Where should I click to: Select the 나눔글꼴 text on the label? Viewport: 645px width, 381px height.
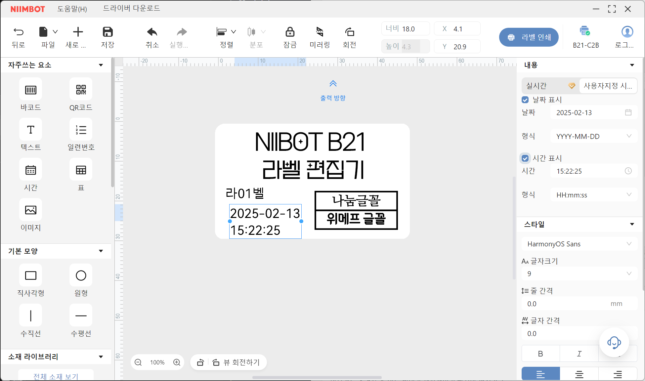click(x=356, y=200)
